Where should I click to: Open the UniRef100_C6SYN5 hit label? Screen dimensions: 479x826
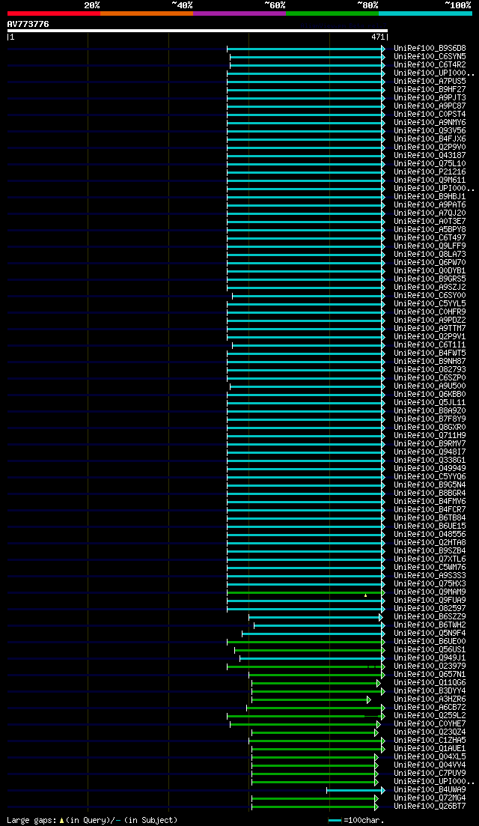(x=430, y=56)
